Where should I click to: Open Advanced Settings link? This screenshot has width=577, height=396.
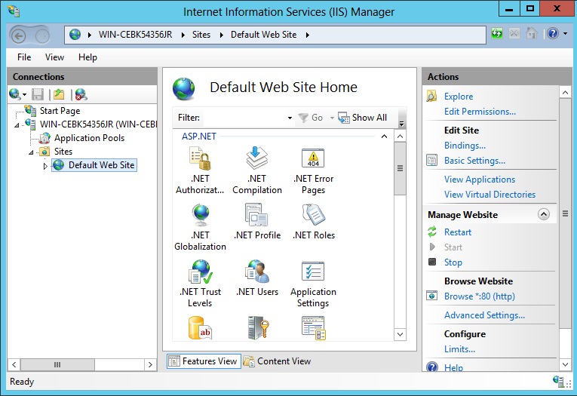click(484, 315)
